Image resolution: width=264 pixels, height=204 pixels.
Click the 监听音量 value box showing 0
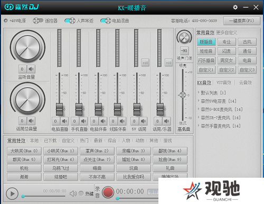[x=22, y=69]
